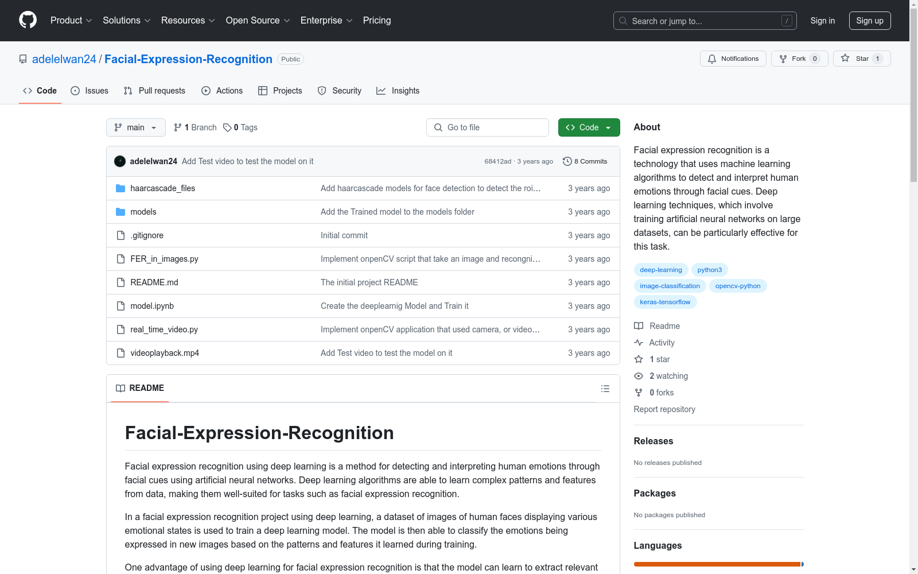The height and width of the screenshot is (574, 918).
Task: Expand the Open Source menu
Action: click(x=258, y=21)
